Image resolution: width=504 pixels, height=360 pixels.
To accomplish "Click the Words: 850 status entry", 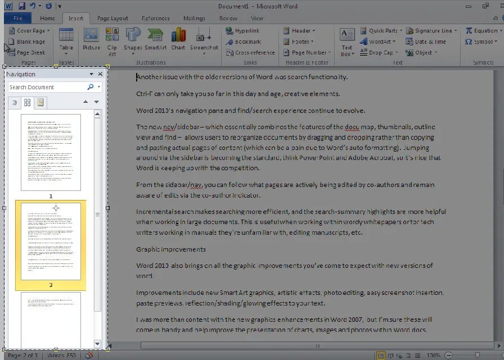I will [x=61, y=355].
